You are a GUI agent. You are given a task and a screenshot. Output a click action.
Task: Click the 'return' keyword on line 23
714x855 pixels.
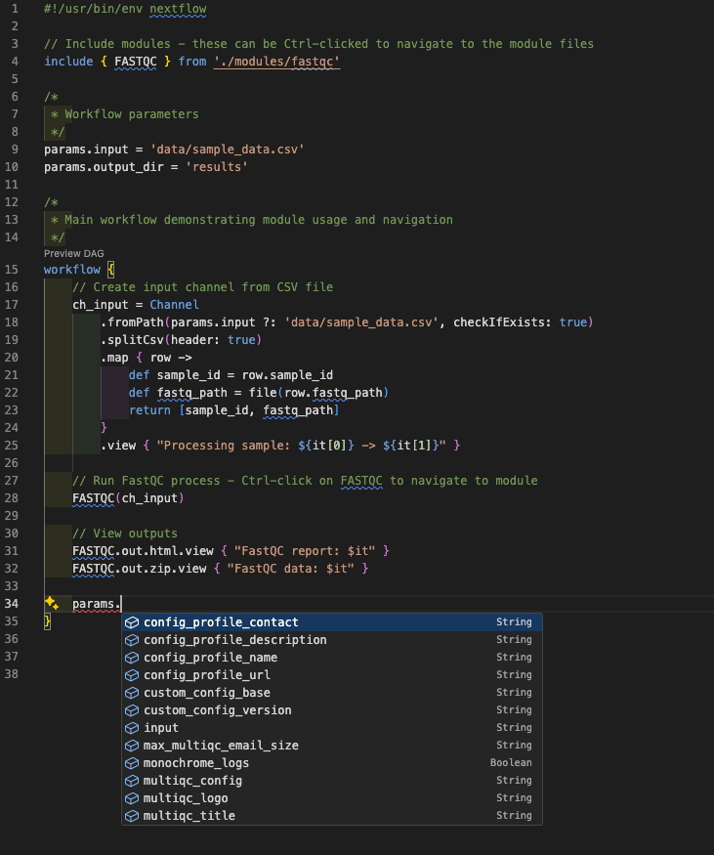click(x=149, y=410)
